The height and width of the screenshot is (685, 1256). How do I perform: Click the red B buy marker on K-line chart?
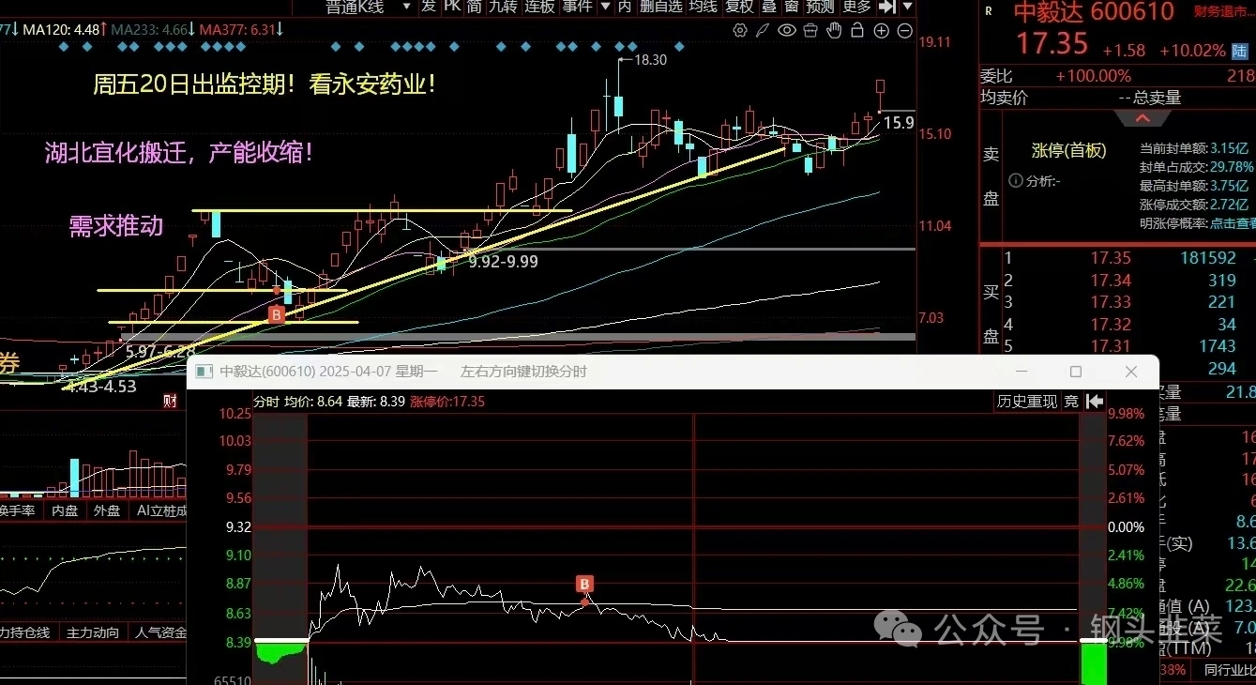[x=276, y=314]
